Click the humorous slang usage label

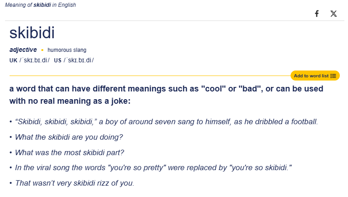click(x=67, y=50)
